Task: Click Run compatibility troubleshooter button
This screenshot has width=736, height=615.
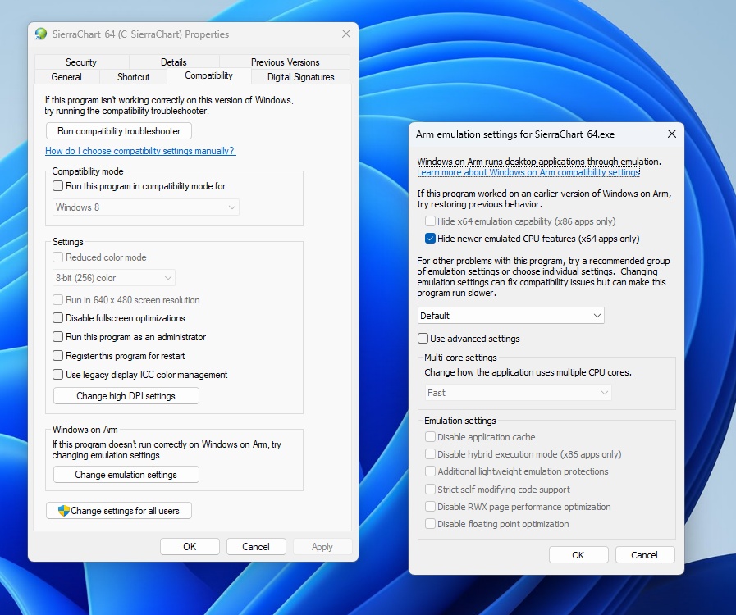Action: point(119,131)
